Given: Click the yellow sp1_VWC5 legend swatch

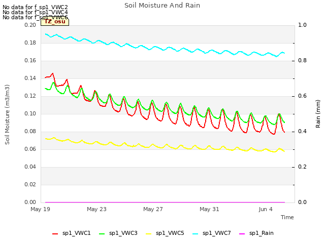Looking at the screenshot, I should pos(148,234).
